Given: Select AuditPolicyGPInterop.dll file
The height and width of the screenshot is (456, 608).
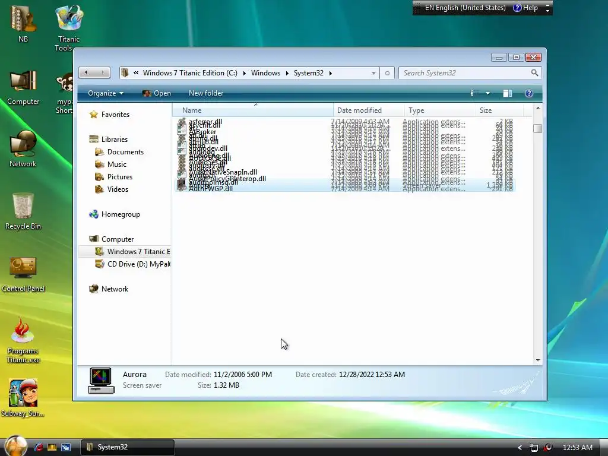Looking at the screenshot, I should coord(227,178).
